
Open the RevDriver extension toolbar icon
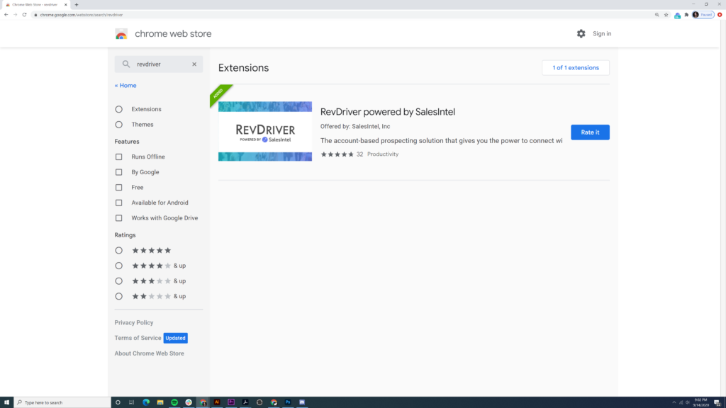coord(677,15)
